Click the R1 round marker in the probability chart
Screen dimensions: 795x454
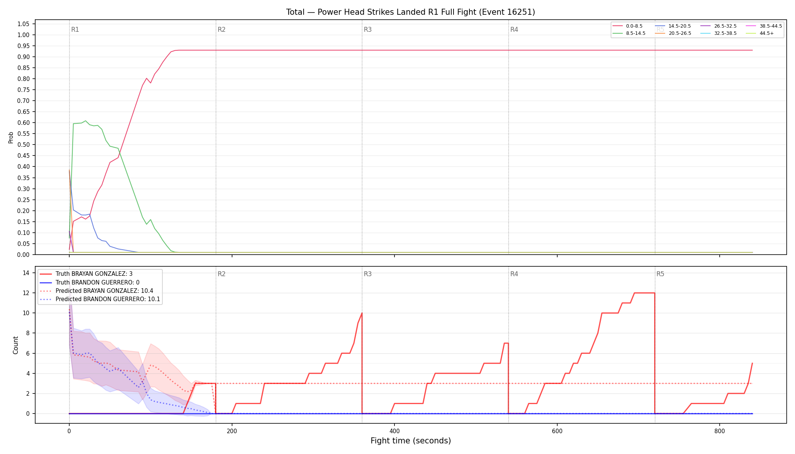pyautogui.click(x=75, y=30)
